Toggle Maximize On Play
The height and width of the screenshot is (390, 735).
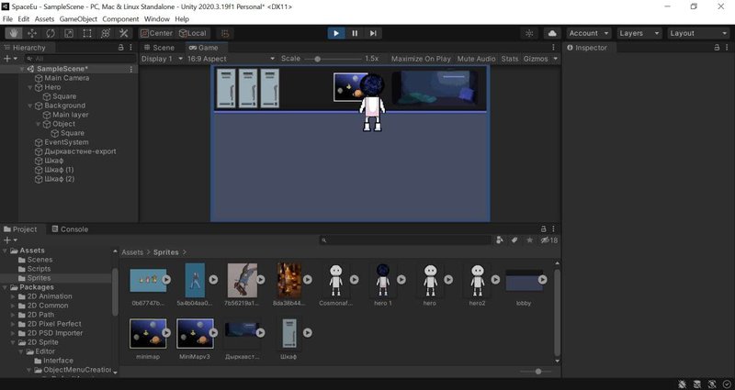421,59
